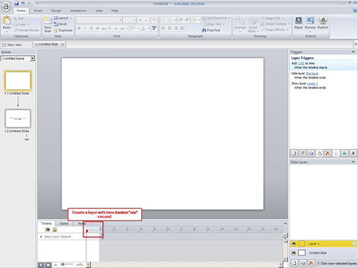Open the Preview tool
Image resolution: width=358 pixels, height=268 pixels.
pyautogui.click(x=310, y=21)
